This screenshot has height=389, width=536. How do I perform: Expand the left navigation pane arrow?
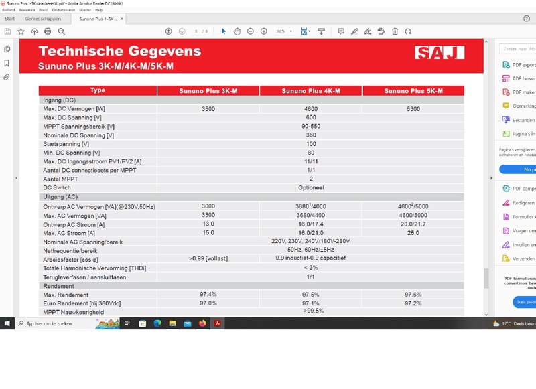(x=16, y=178)
